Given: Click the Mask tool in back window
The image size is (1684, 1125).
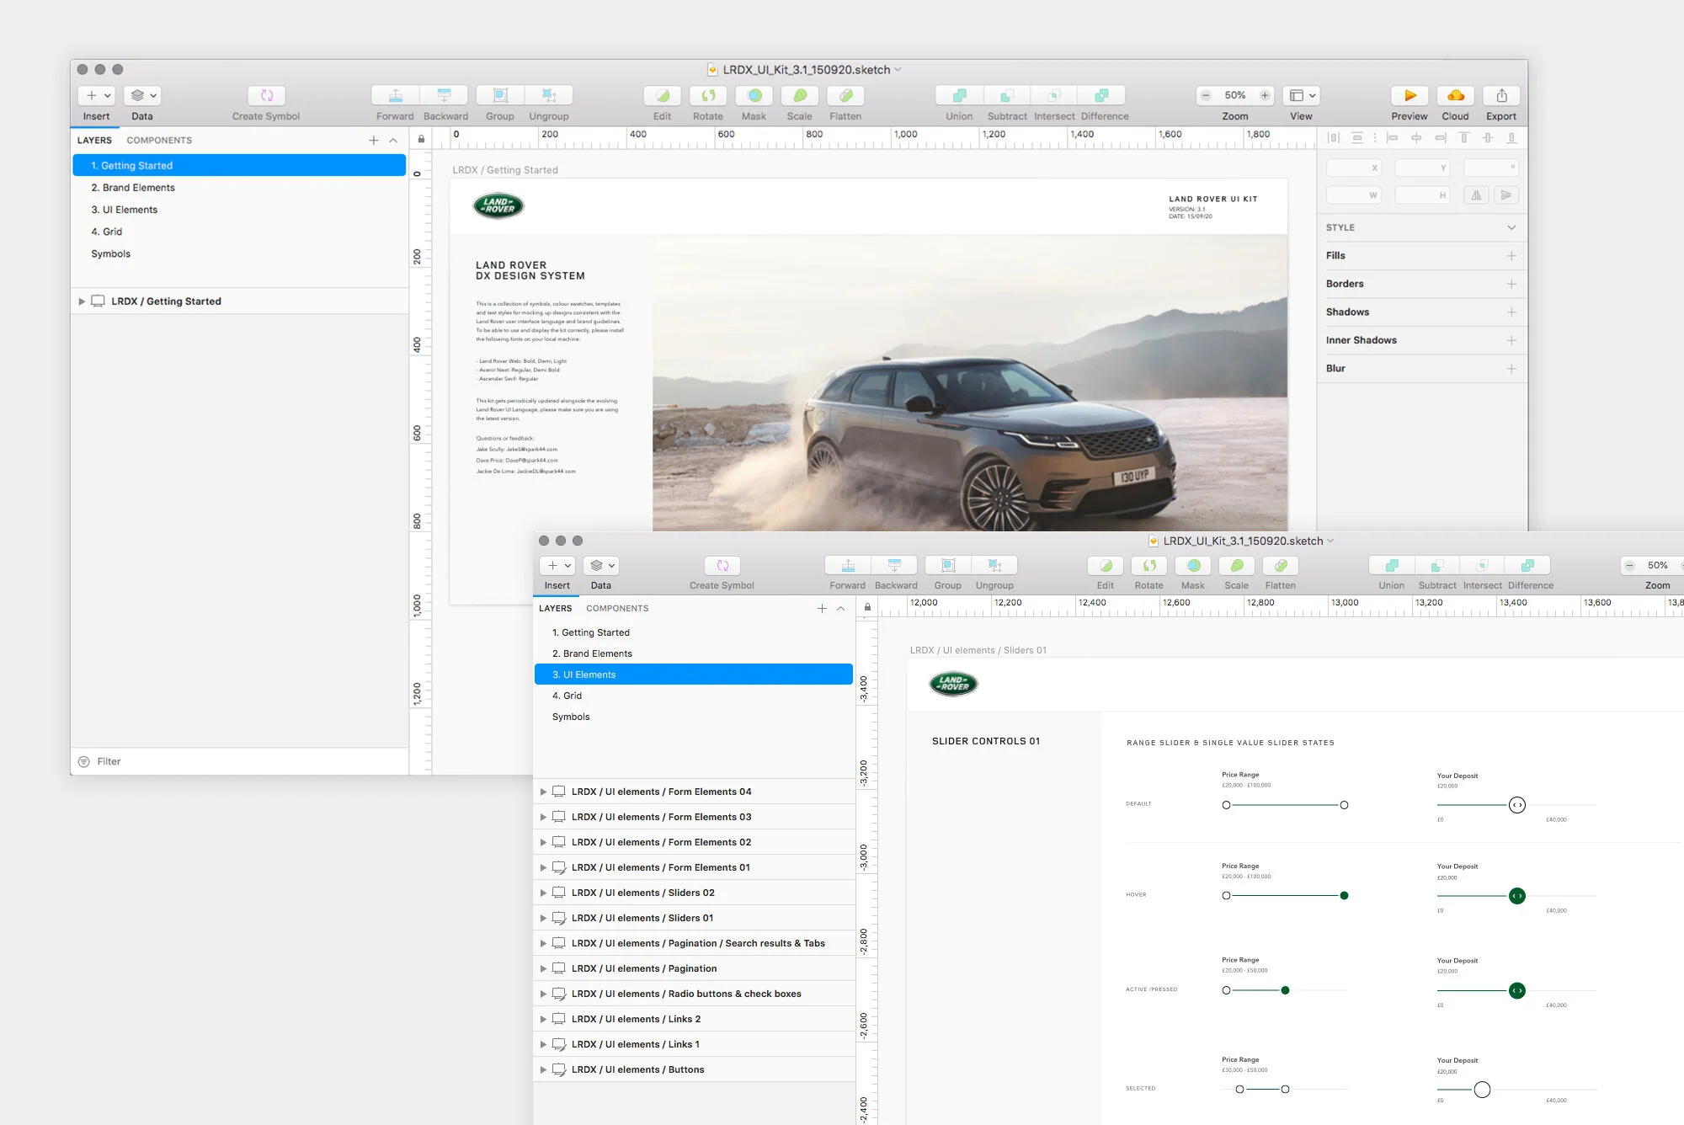Looking at the screenshot, I should 754,95.
